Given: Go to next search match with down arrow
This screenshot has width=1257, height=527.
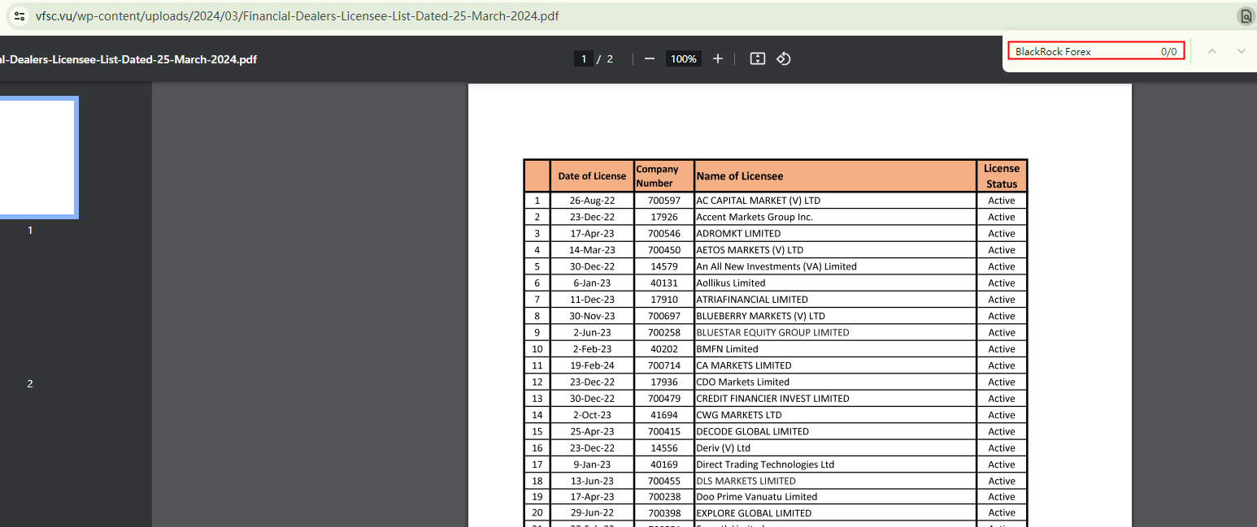Looking at the screenshot, I should tap(1241, 51).
